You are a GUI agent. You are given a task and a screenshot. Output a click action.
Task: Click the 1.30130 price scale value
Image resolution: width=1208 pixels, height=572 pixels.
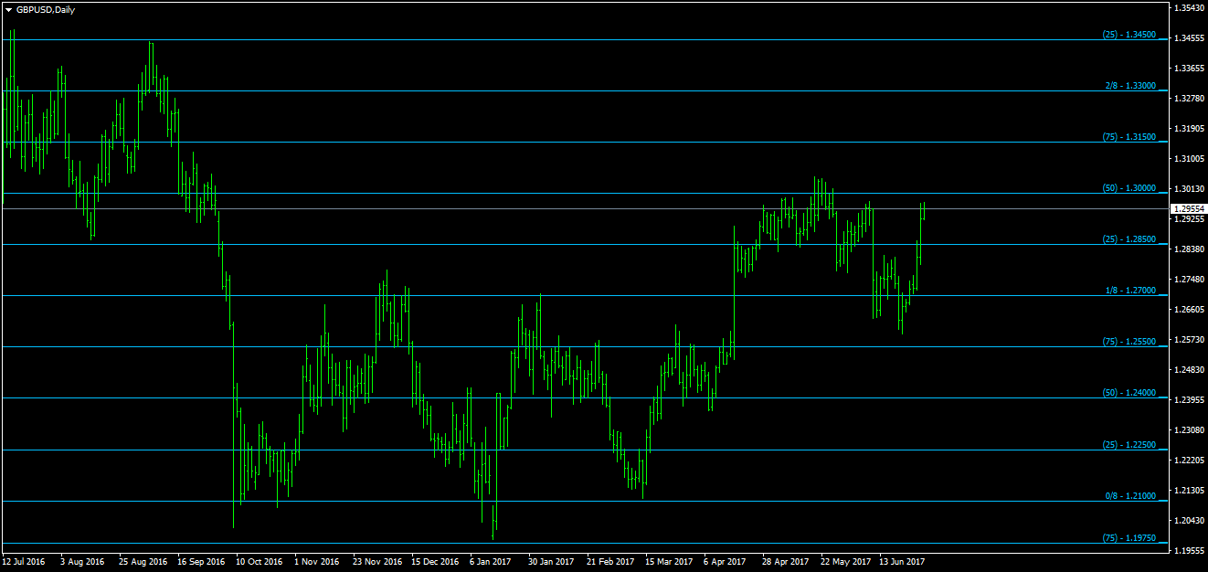coord(1187,188)
